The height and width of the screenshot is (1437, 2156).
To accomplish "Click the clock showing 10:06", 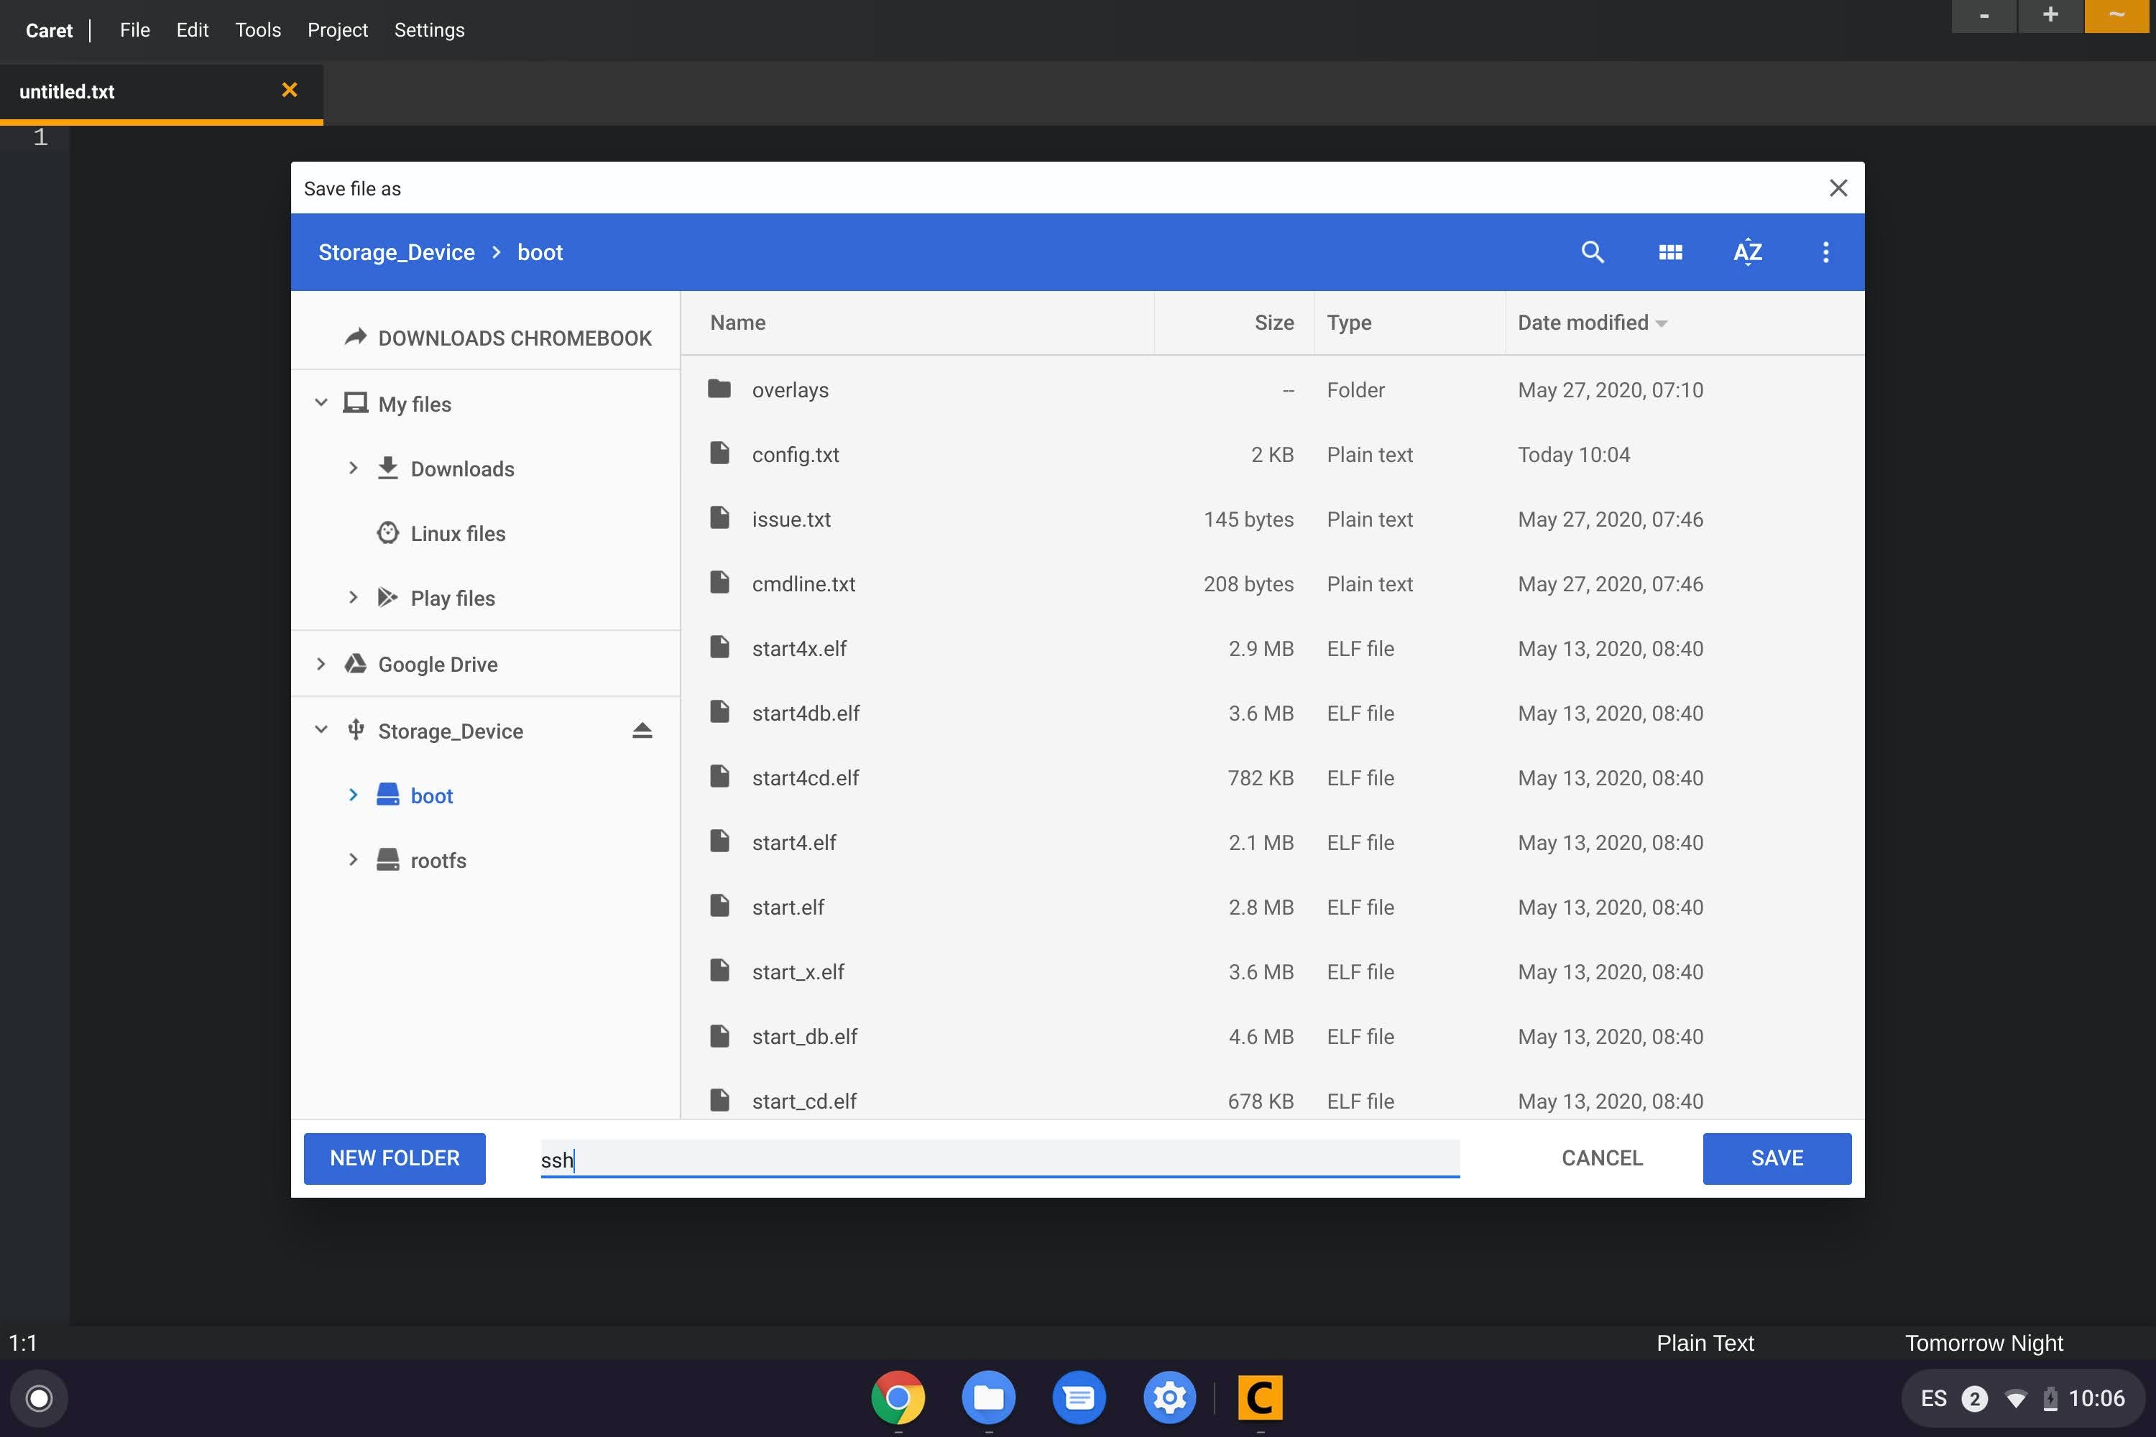I will point(2096,1398).
